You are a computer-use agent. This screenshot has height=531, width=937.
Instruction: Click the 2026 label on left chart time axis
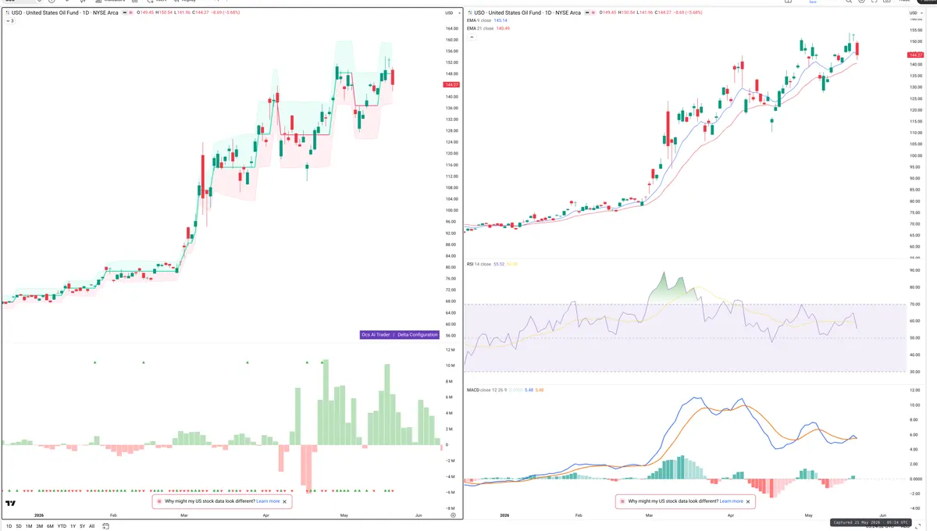(39, 515)
